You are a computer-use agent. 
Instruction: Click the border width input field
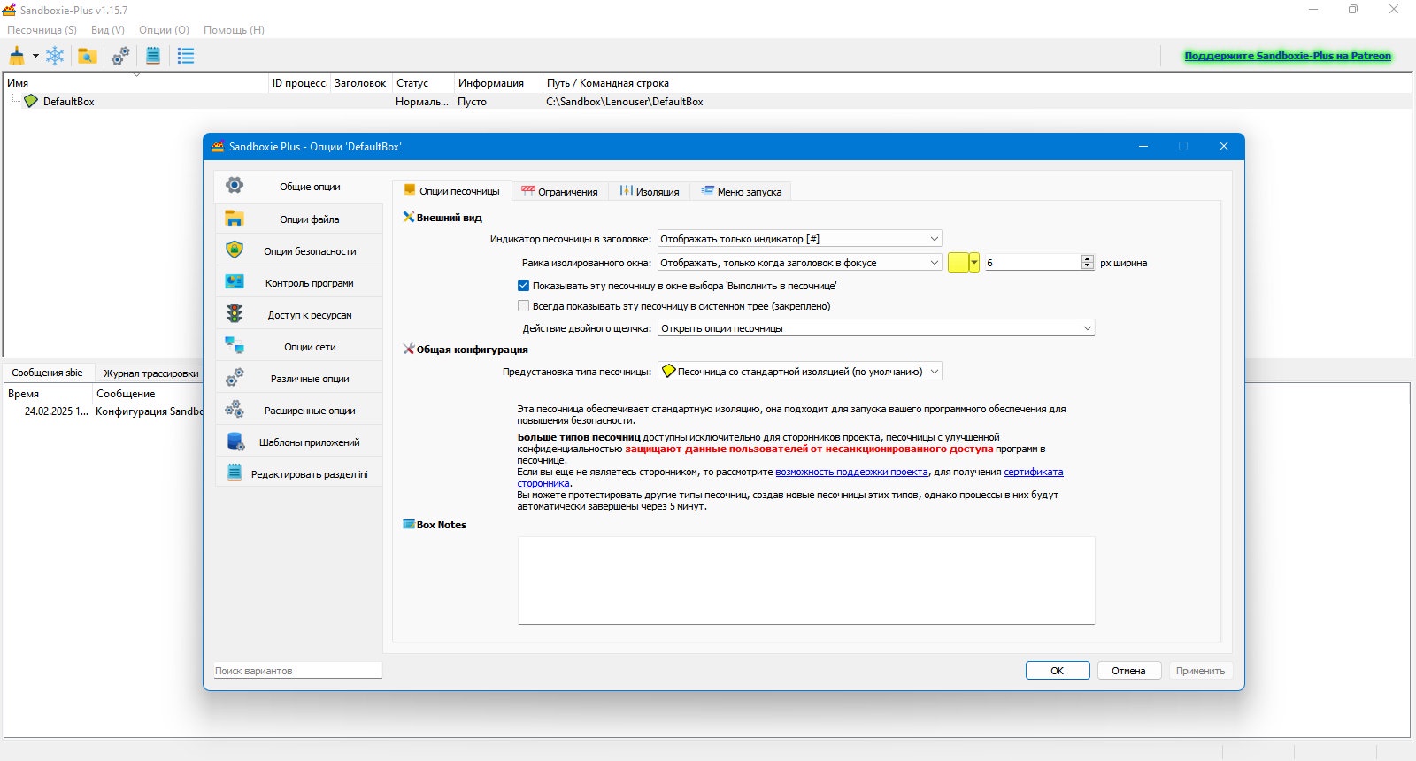pos(1033,263)
